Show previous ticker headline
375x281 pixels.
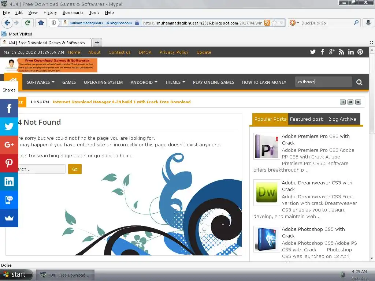[350, 102]
